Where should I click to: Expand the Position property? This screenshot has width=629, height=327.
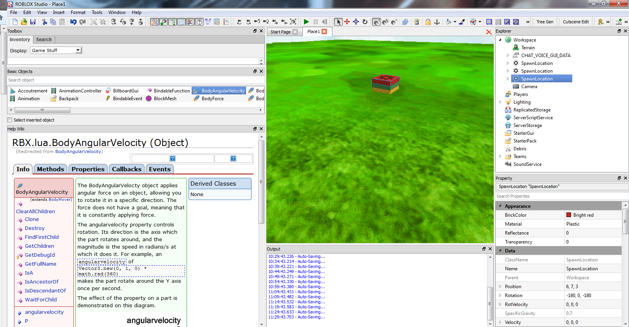pyautogui.click(x=500, y=287)
